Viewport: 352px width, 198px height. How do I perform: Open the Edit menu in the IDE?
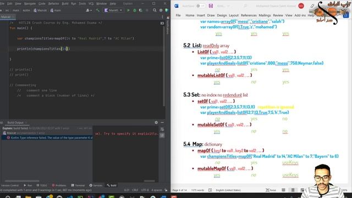(x=10, y=4)
